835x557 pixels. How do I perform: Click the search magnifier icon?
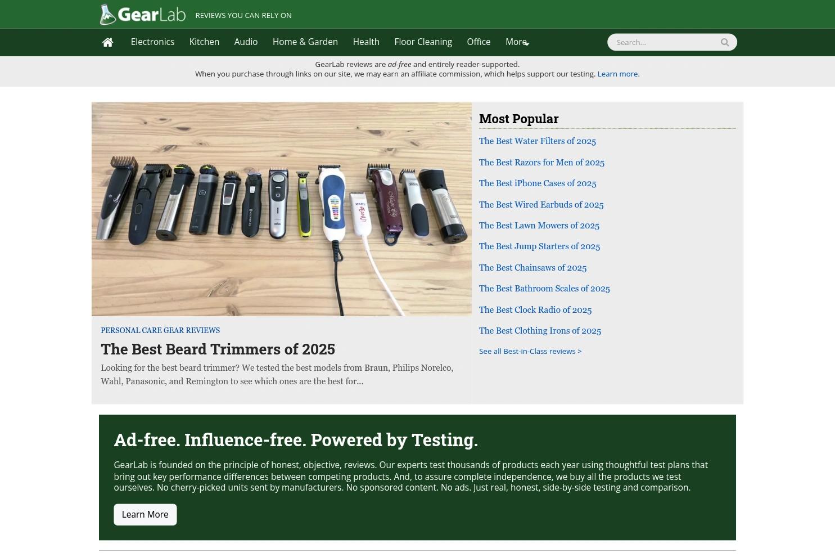click(725, 42)
